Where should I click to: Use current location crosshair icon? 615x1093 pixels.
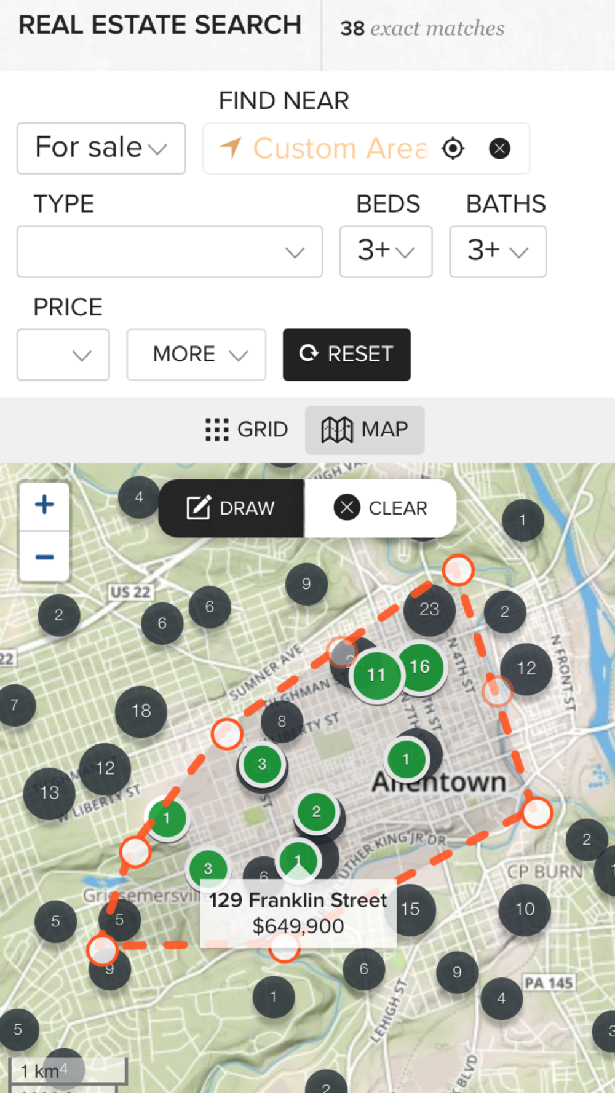point(453,148)
